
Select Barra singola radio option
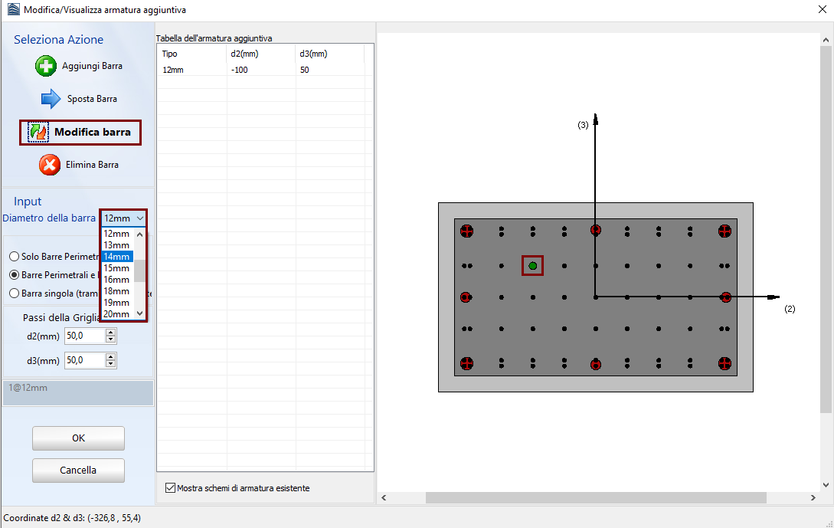click(15, 293)
